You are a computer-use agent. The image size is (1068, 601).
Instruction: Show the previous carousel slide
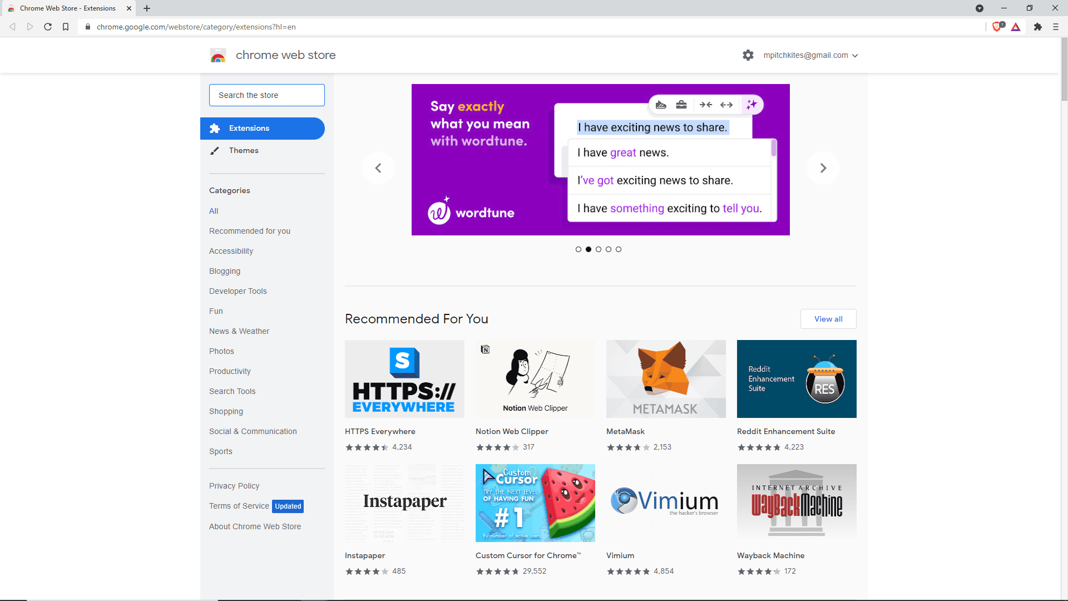378,168
